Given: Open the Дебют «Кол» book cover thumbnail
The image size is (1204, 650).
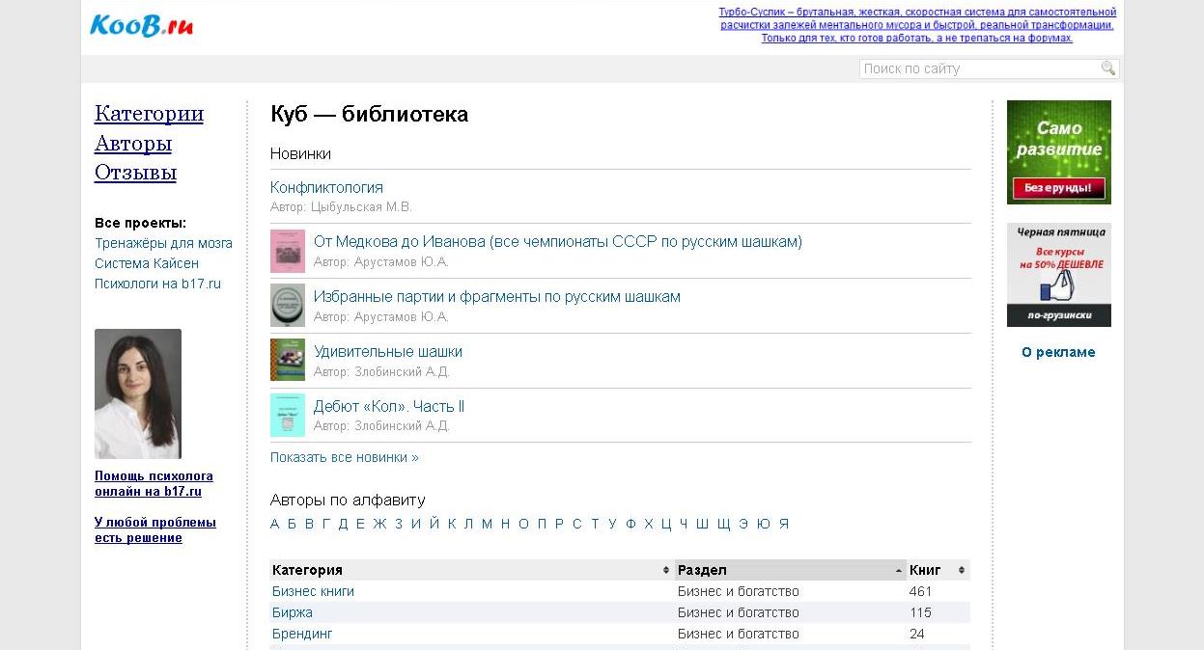Looking at the screenshot, I should click(x=287, y=416).
